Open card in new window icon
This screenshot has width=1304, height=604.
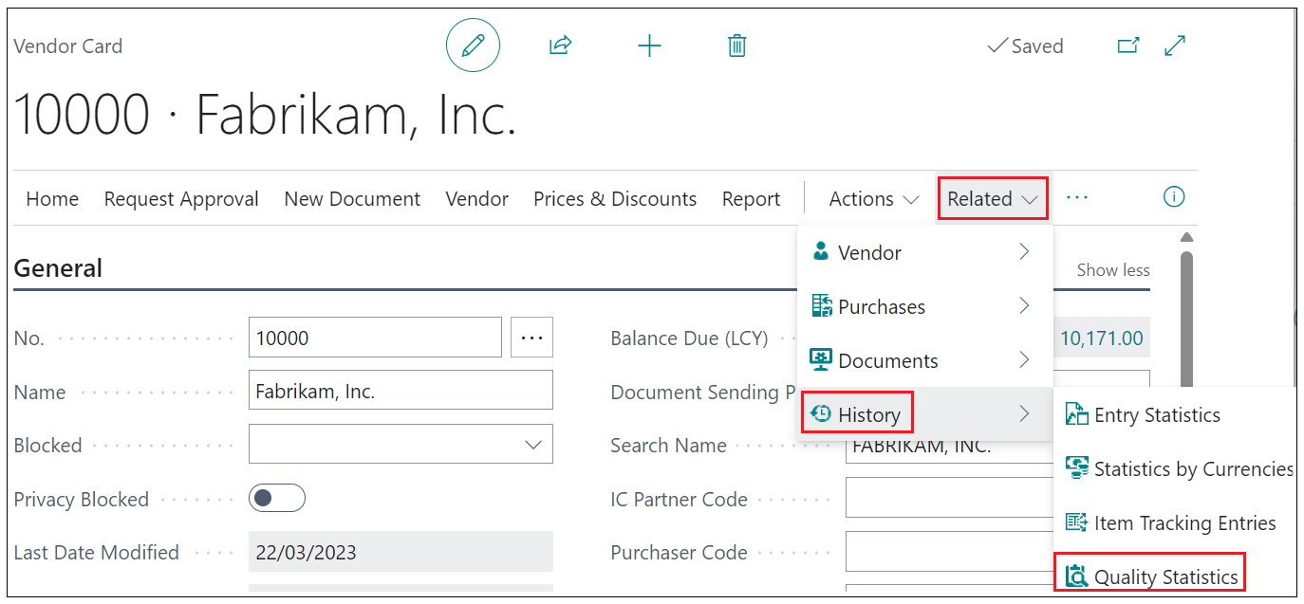1127,46
